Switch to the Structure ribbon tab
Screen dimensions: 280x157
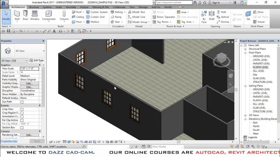34,7
